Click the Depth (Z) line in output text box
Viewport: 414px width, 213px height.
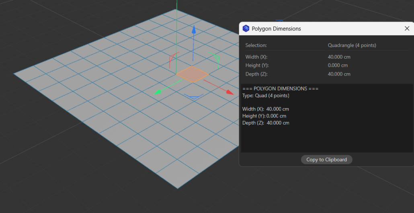pyautogui.click(x=266, y=123)
